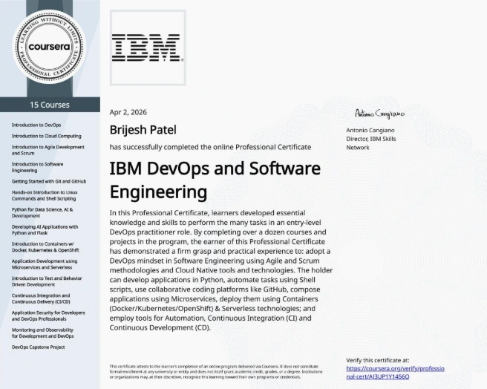Select 'Introduction to Test and Behavior Driven Development'

coord(47,281)
